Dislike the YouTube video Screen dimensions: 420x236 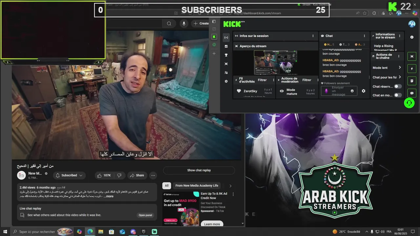coord(119,175)
